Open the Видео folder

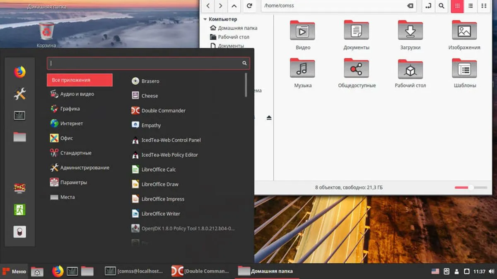click(x=303, y=30)
